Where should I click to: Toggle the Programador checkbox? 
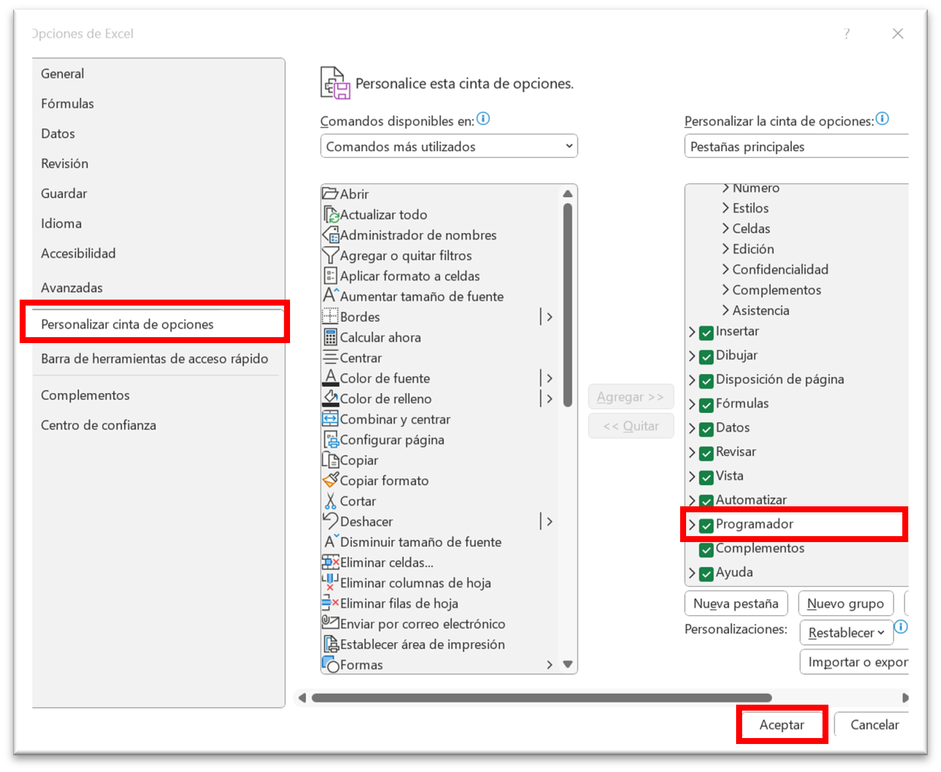click(x=706, y=525)
